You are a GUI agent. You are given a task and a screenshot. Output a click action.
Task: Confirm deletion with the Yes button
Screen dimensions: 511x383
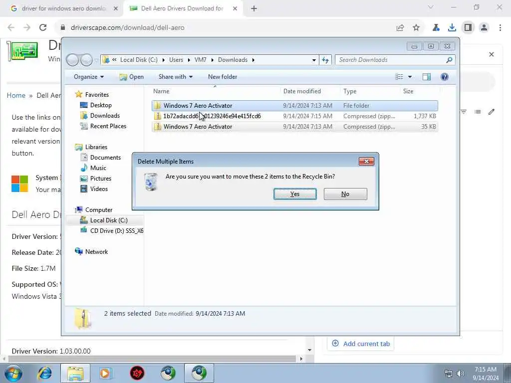click(295, 194)
